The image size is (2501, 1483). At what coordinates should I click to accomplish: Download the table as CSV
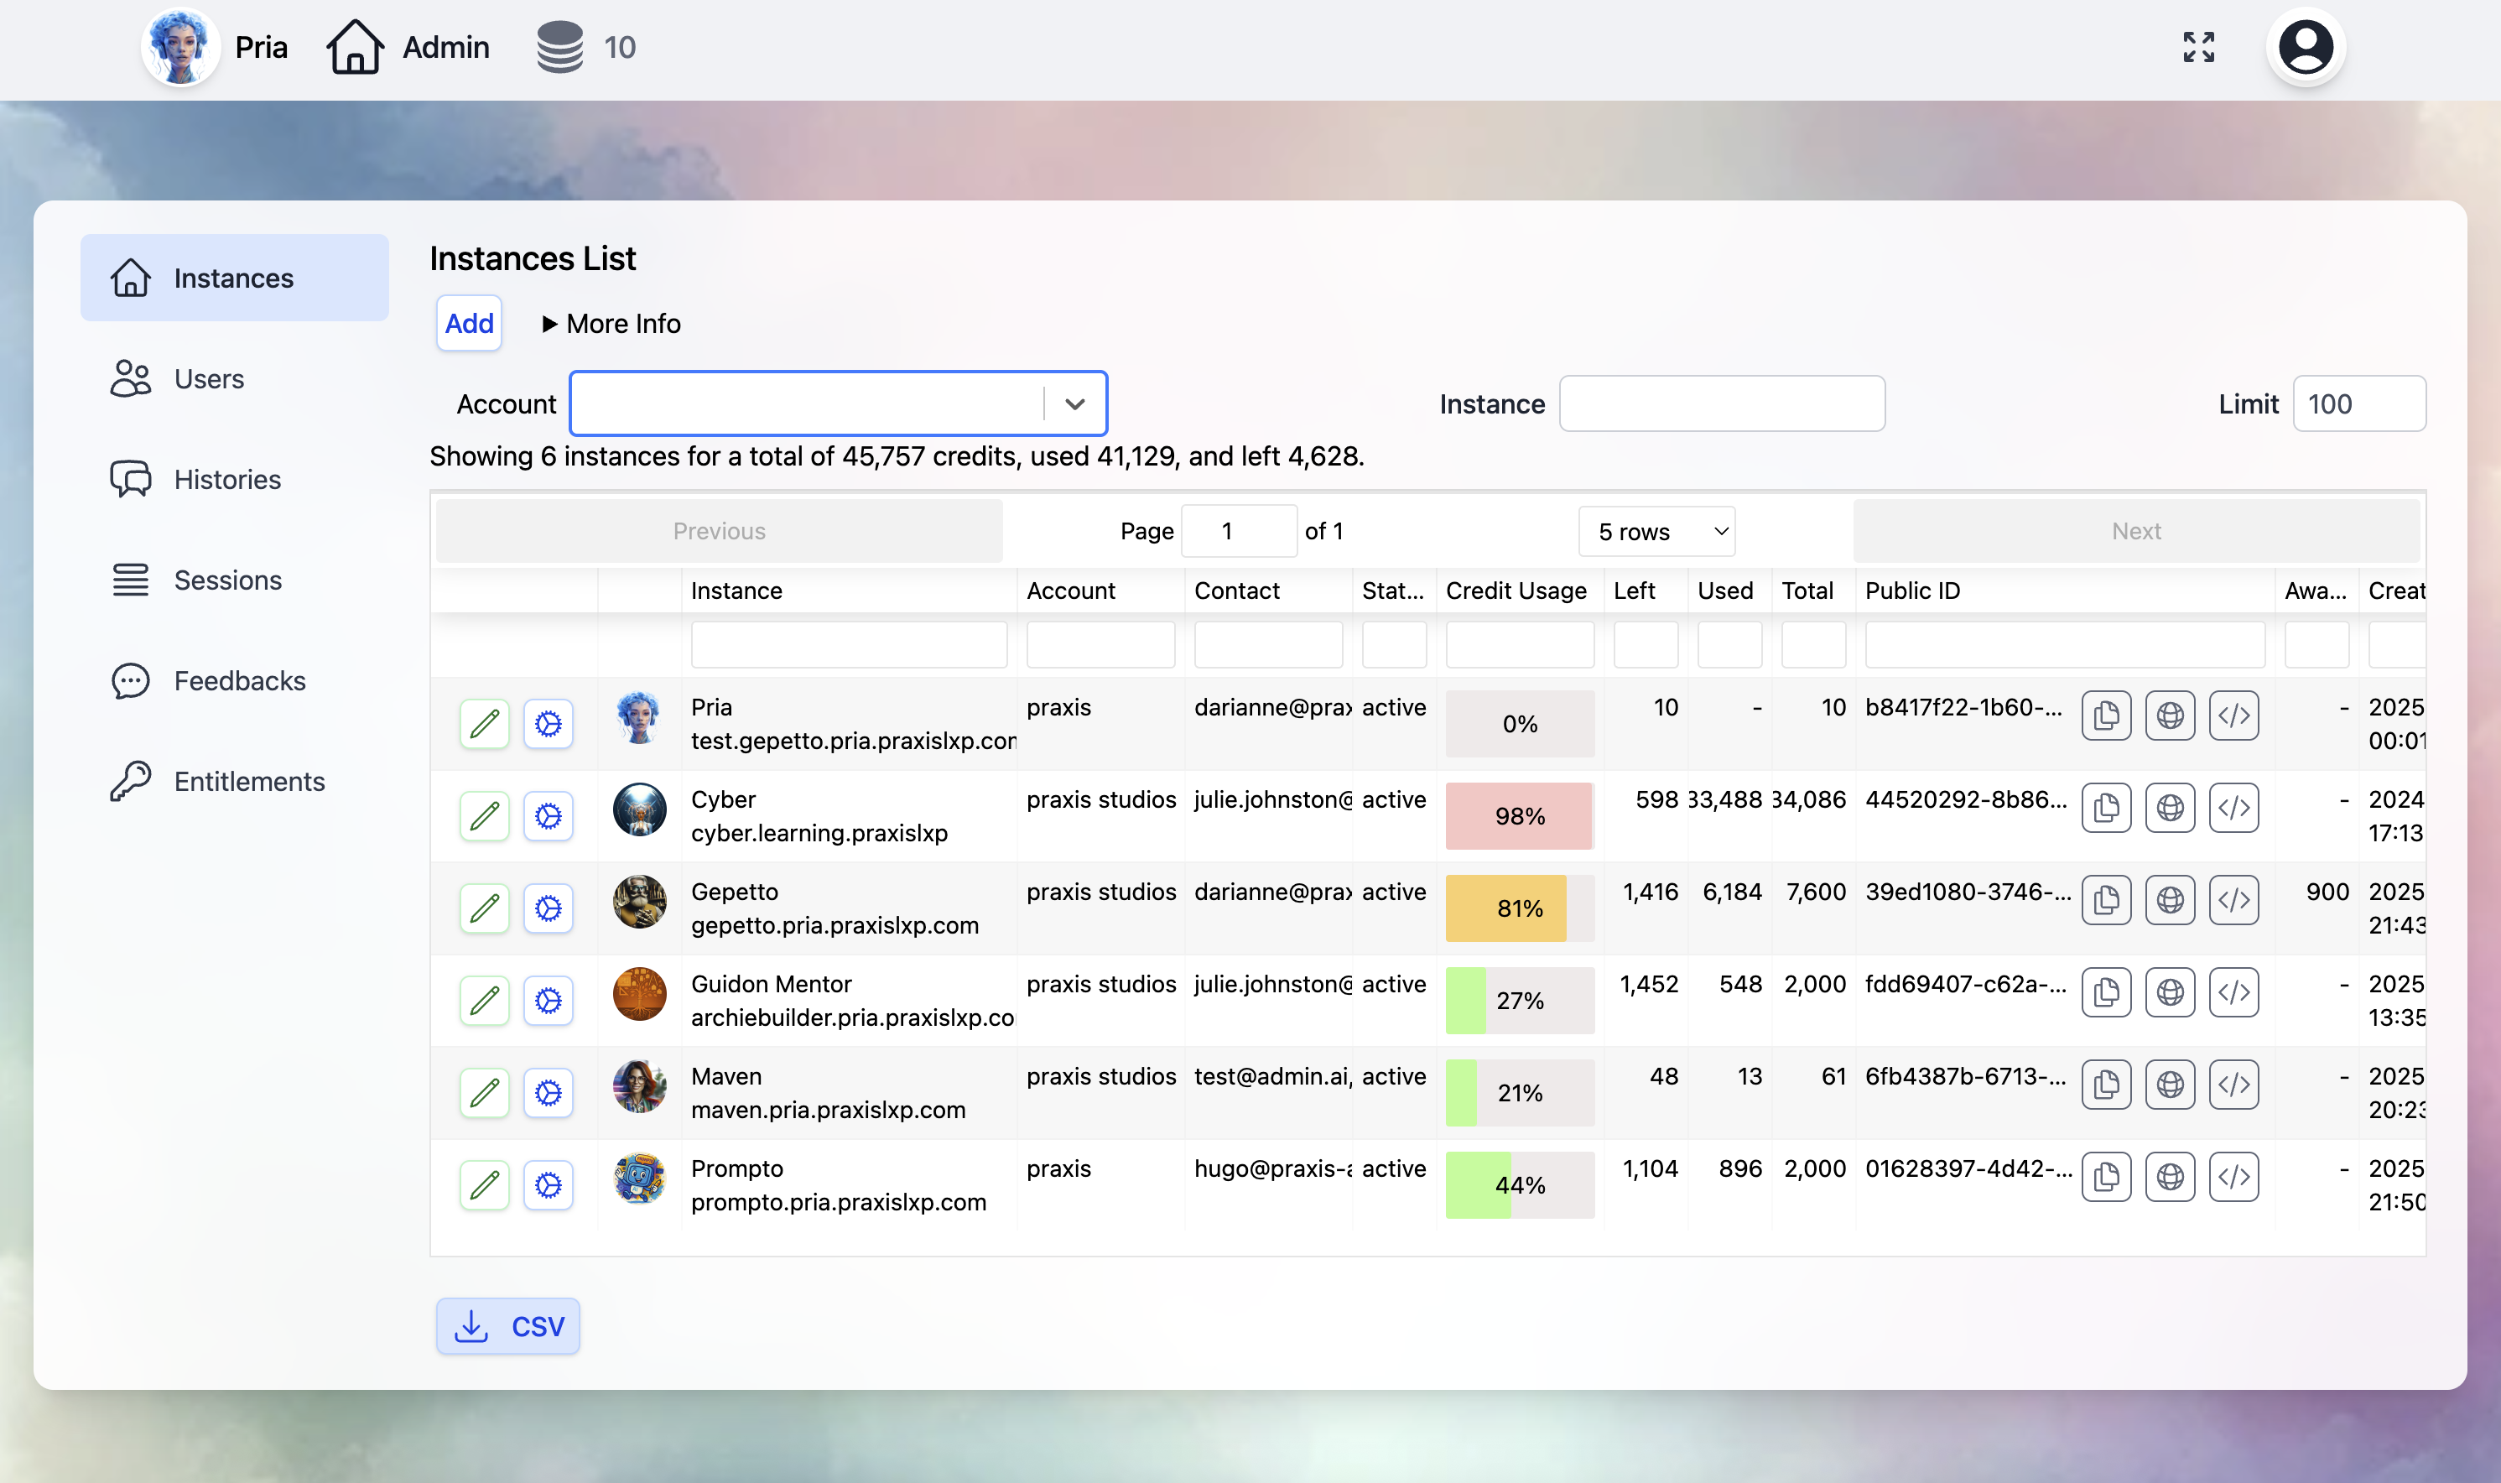(x=507, y=1325)
